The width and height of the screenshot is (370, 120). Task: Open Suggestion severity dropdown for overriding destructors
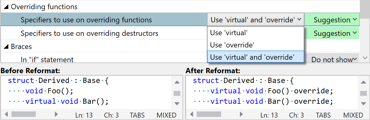pos(332,33)
